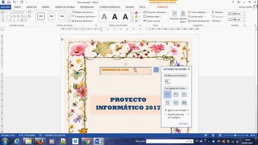
Task: Open Panel de selección
Action: [x=199, y=21]
